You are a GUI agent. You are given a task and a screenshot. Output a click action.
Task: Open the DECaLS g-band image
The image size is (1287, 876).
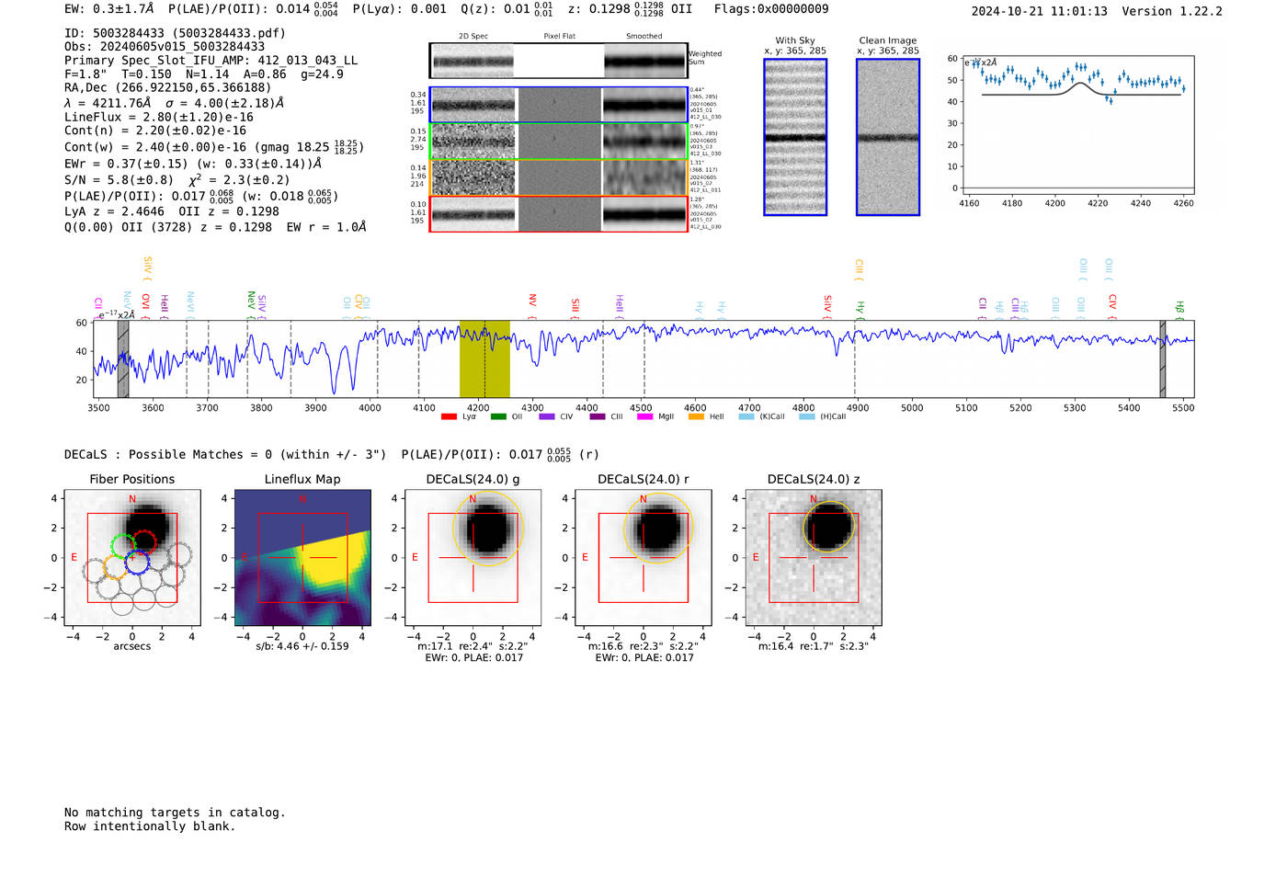tap(473, 558)
